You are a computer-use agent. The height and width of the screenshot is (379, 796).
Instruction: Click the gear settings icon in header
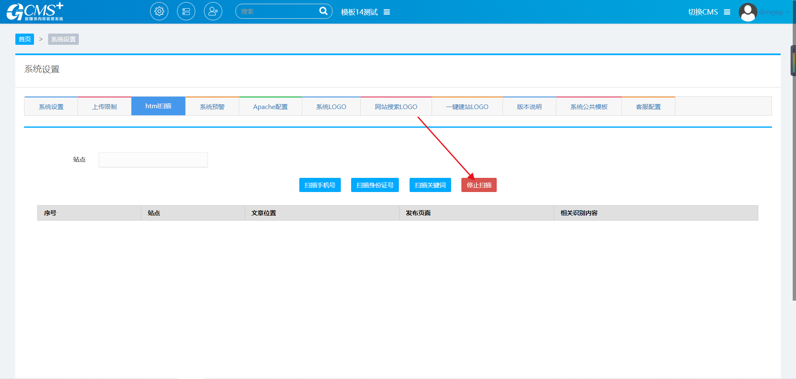[159, 12]
